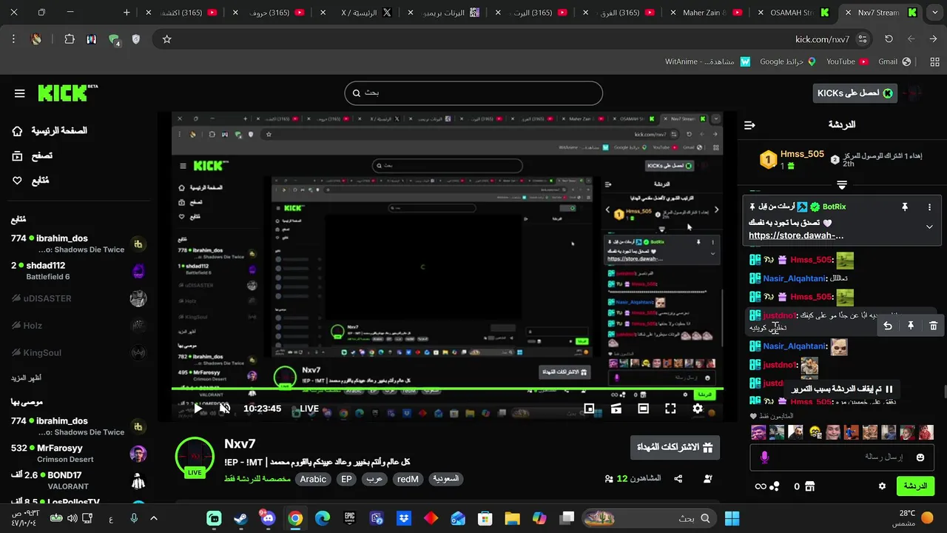Send message with green chat button
The image size is (947, 533).
[x=915, y=486]
